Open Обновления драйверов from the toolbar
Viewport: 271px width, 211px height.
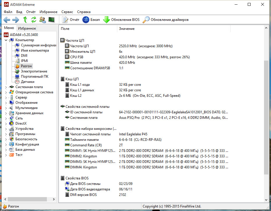166,20
